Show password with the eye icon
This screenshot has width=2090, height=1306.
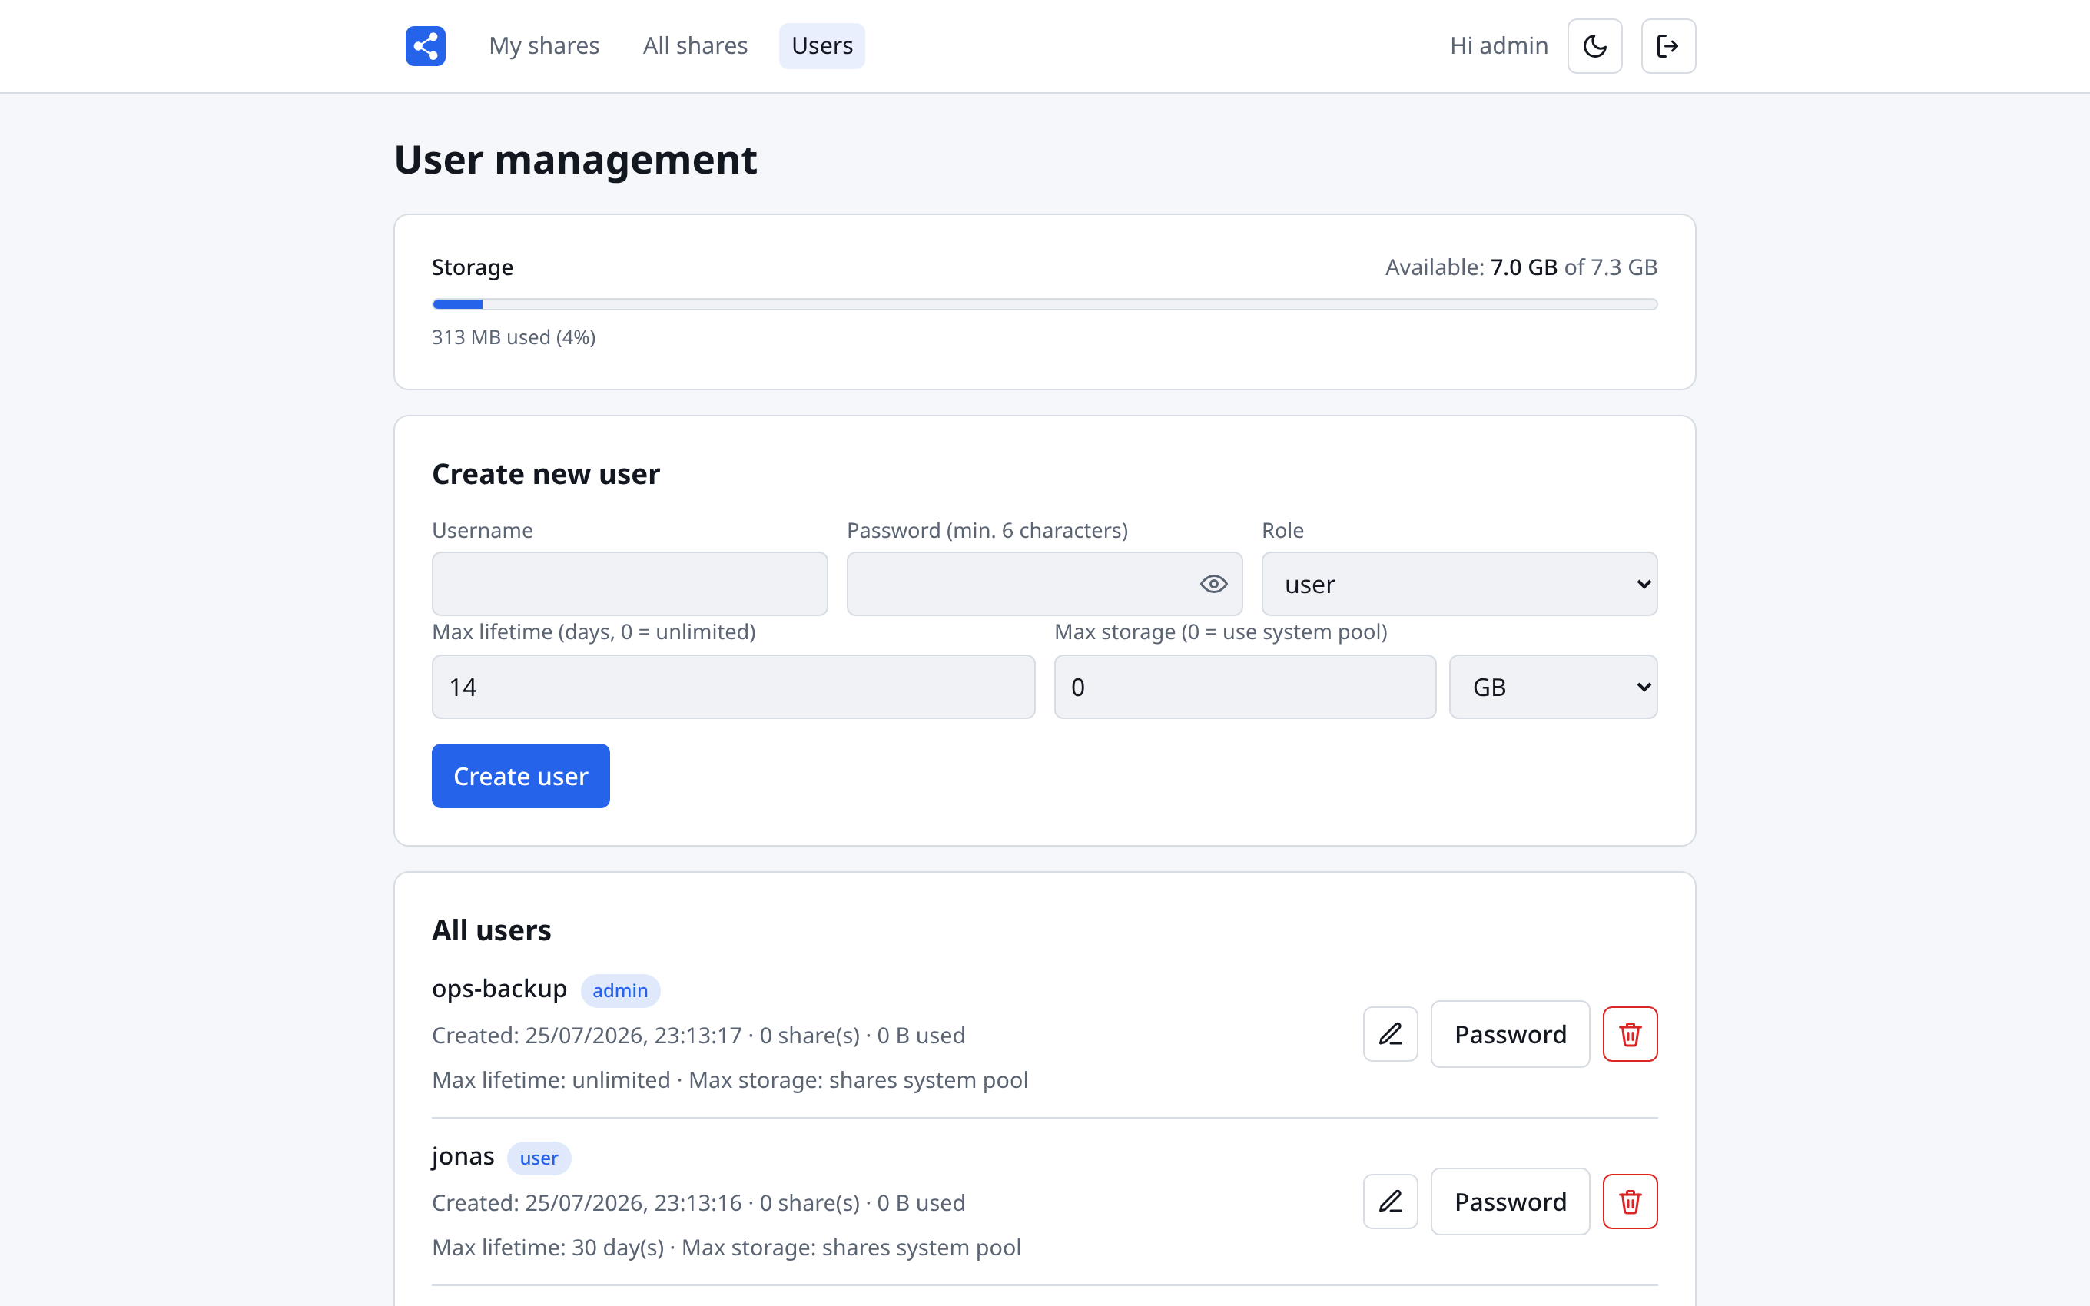pyautogui.click(x=1213, y=584)
